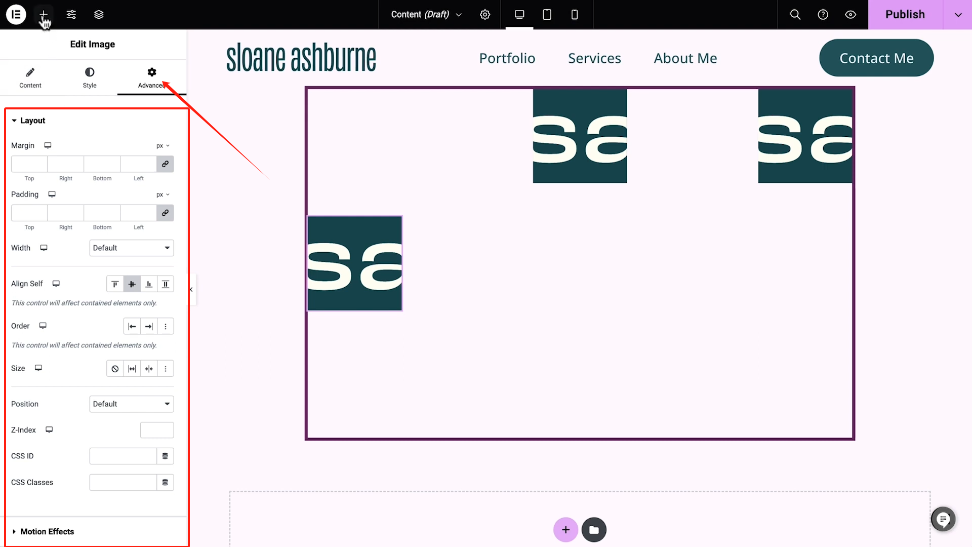Screen dimensions: 972x547
Task: Open the Finder search icon
Action: (x=795, y=14)
